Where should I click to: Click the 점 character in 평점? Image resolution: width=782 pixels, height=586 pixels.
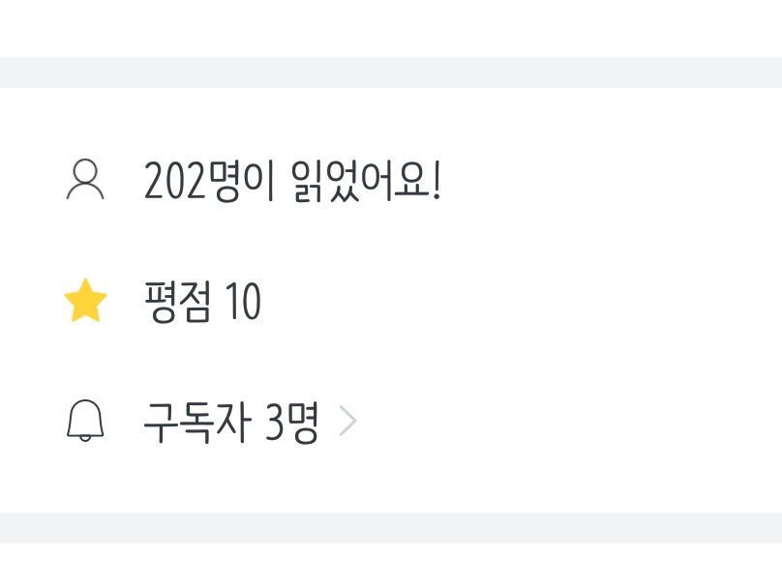(x=195, y=303)
